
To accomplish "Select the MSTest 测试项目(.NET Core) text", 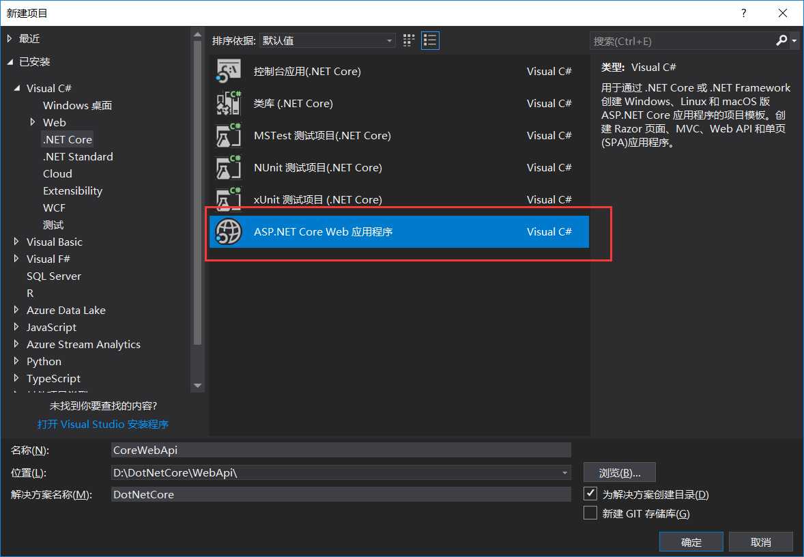I will click(x=323, y=135).
